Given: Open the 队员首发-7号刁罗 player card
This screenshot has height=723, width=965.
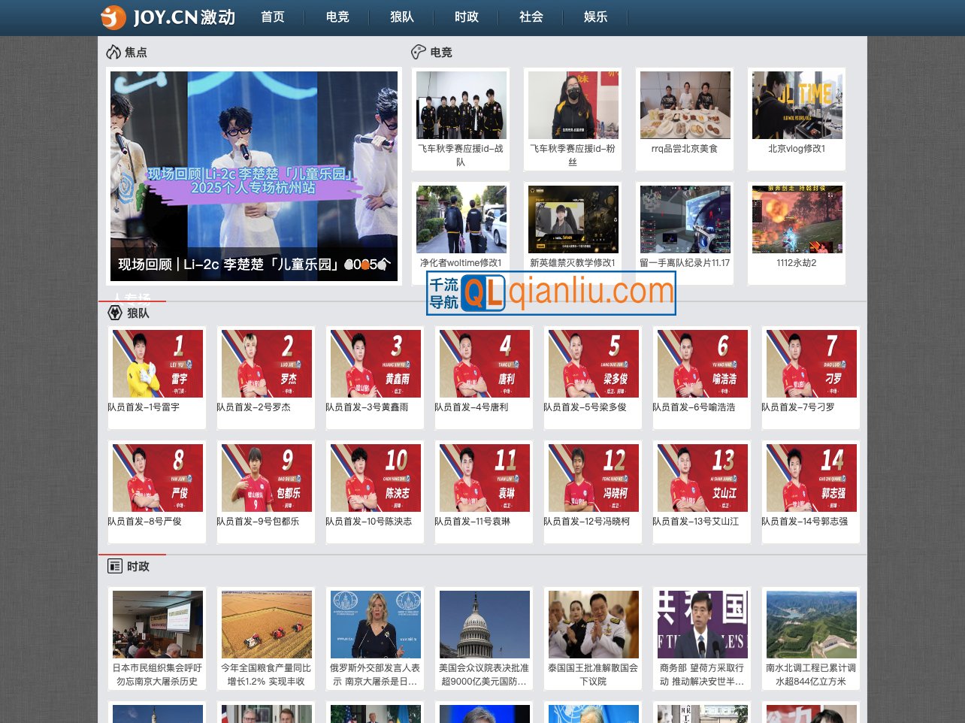Looking at the screenshot, I should 811,364.
